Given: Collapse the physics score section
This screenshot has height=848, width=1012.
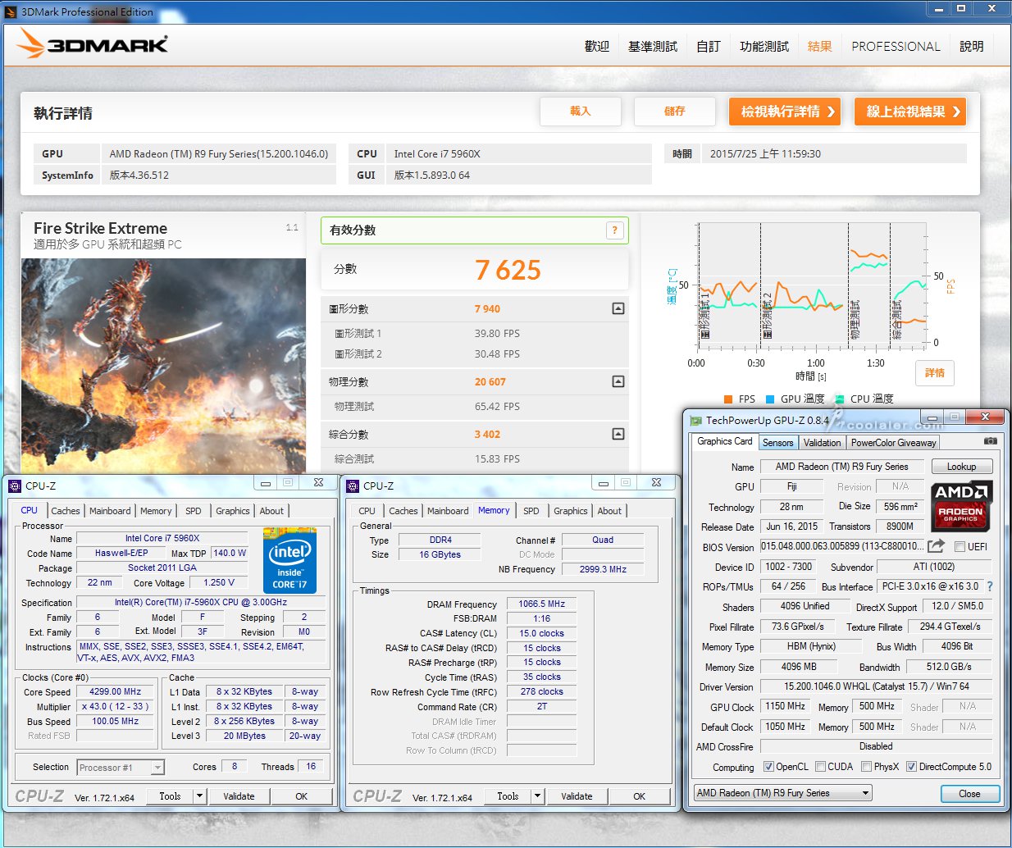Looking at the screenshot, I should (618, 381).
